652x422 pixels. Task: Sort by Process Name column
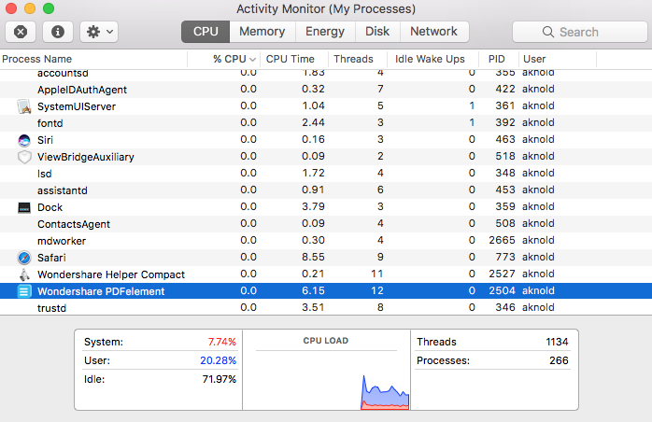coord(93,59)
